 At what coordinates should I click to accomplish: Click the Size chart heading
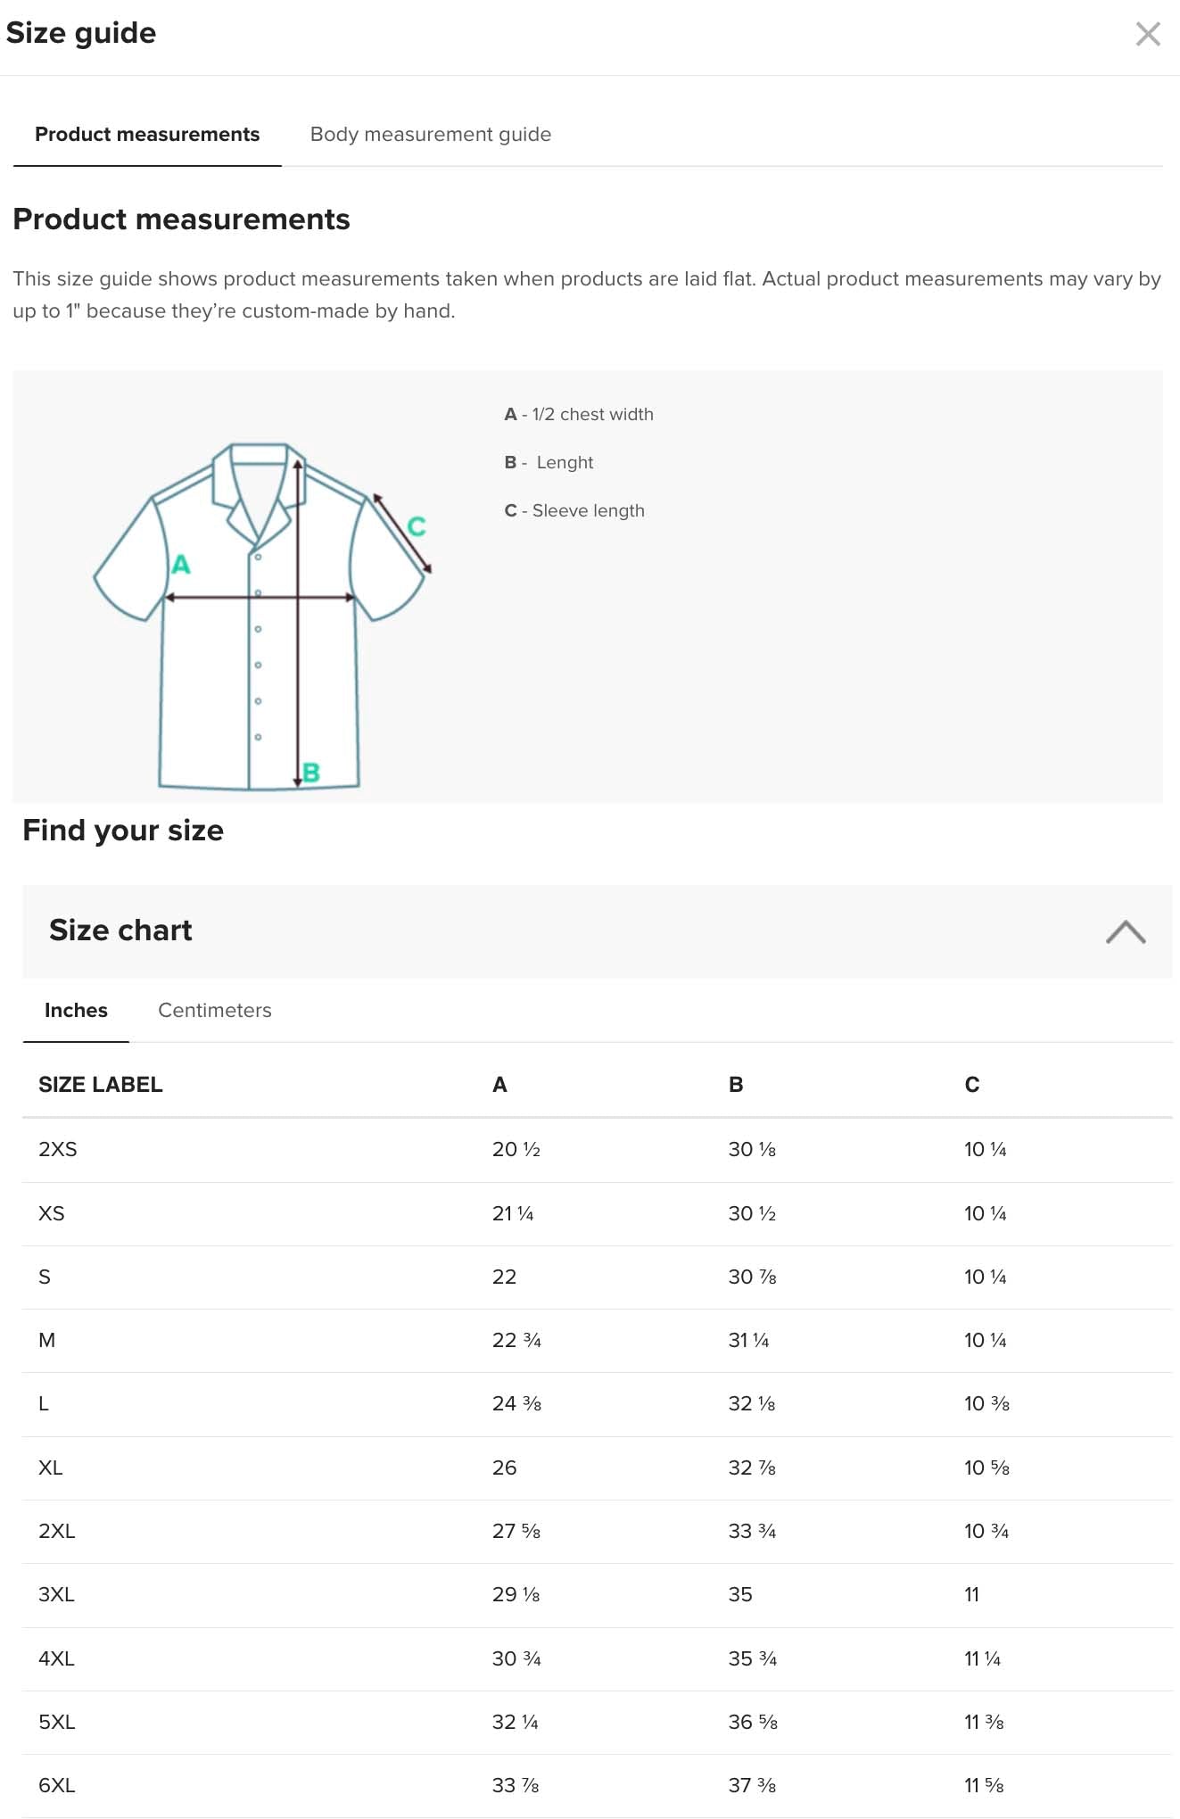[x=120, y=930]
